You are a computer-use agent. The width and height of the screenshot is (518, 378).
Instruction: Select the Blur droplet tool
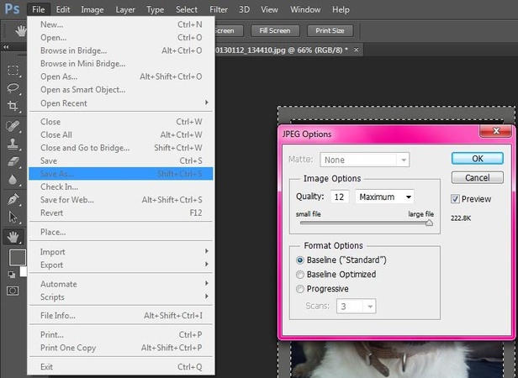click(13, 180)
